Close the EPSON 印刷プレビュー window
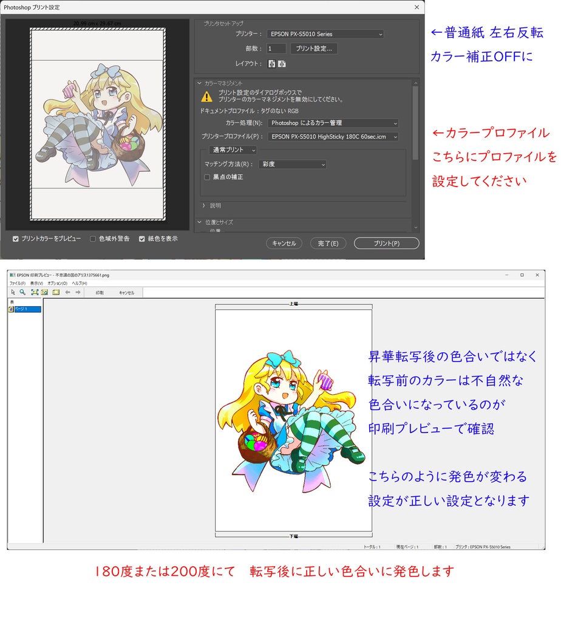 coord(537,275)
